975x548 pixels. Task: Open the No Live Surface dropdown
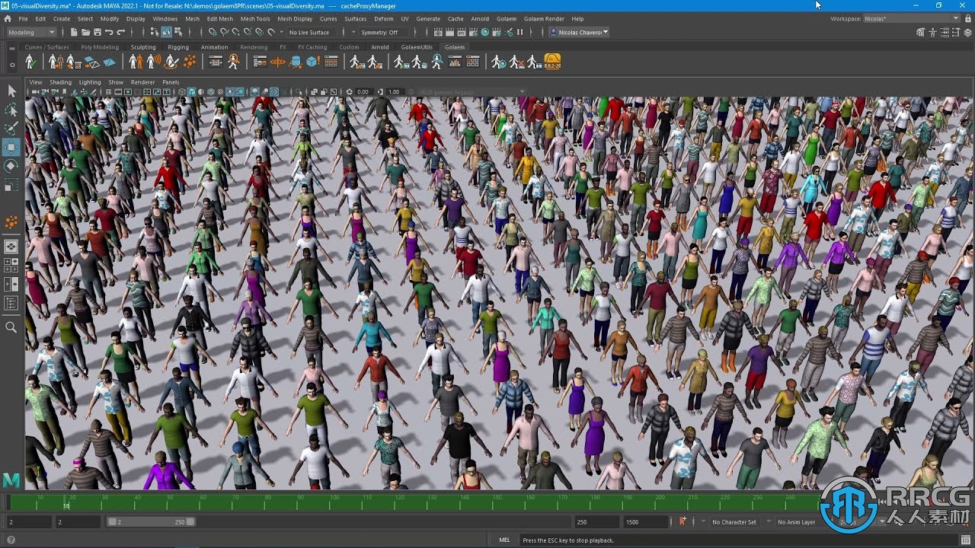311,32
